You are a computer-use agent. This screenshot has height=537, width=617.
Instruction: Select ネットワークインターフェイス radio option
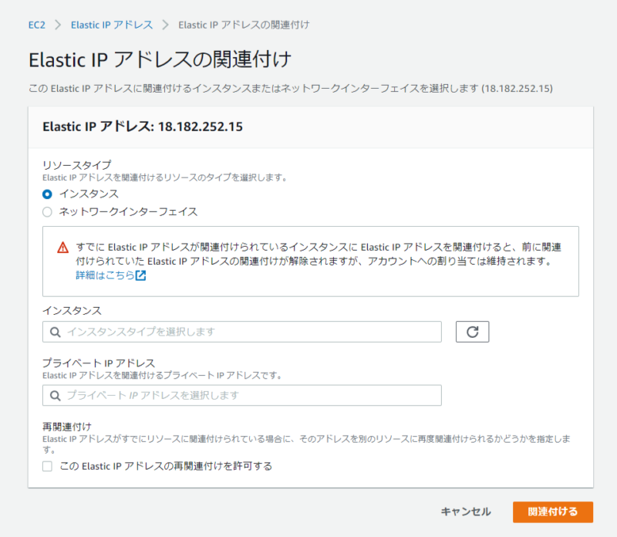pos(47,212)
